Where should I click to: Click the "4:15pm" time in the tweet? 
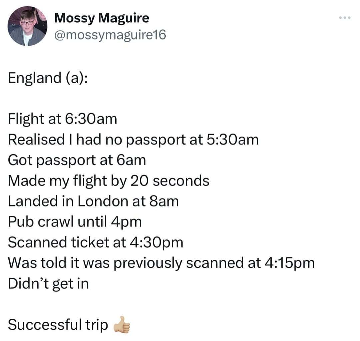click(x=289, y=263)
